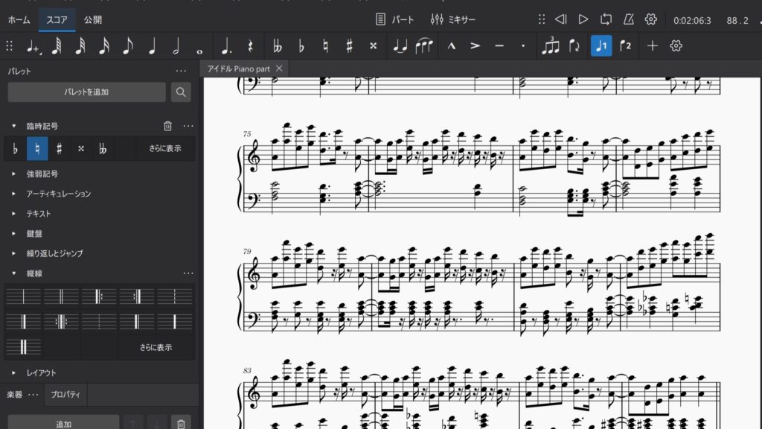The image size is (762, 429).
Task: Toggle double sharp in the toolbar
Action: click(373, 45)
